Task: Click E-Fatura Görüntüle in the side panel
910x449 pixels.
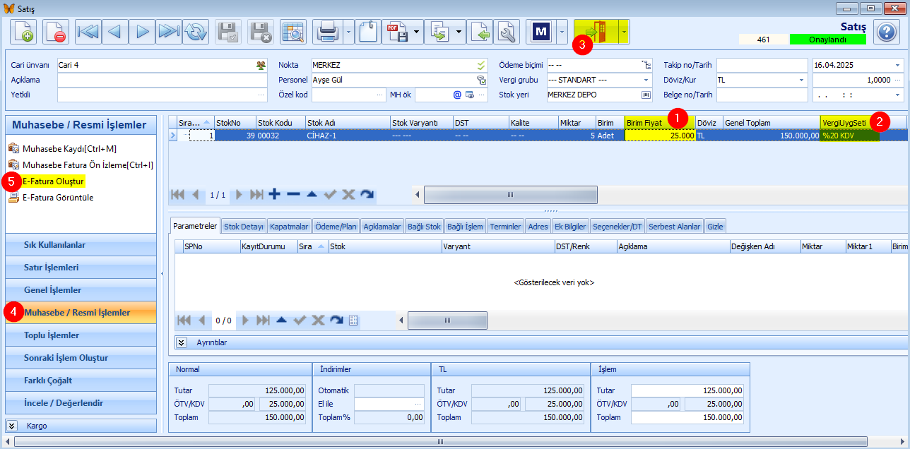Action: pyautogui.click(x=58, y=198)
